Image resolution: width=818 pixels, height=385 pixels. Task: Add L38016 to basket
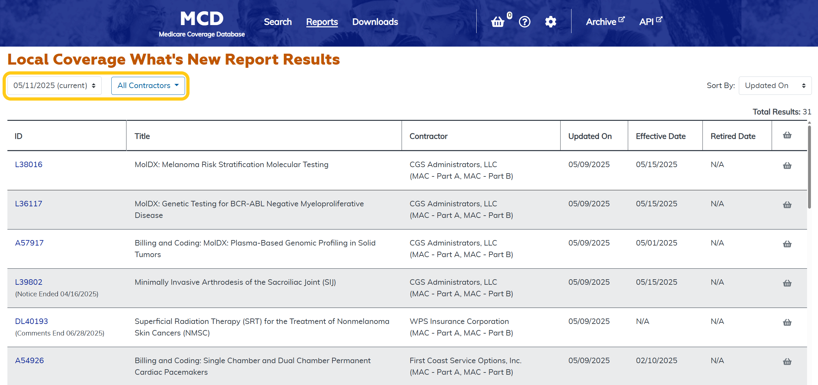click(x=787, y=166)
